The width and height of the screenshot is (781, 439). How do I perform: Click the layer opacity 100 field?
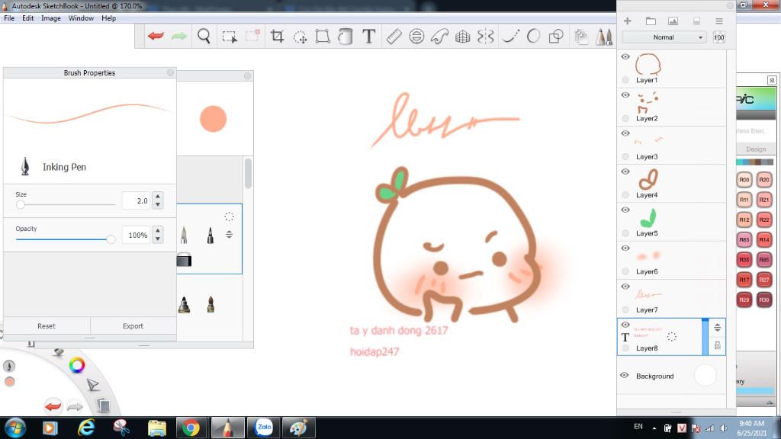coord(719,37)
